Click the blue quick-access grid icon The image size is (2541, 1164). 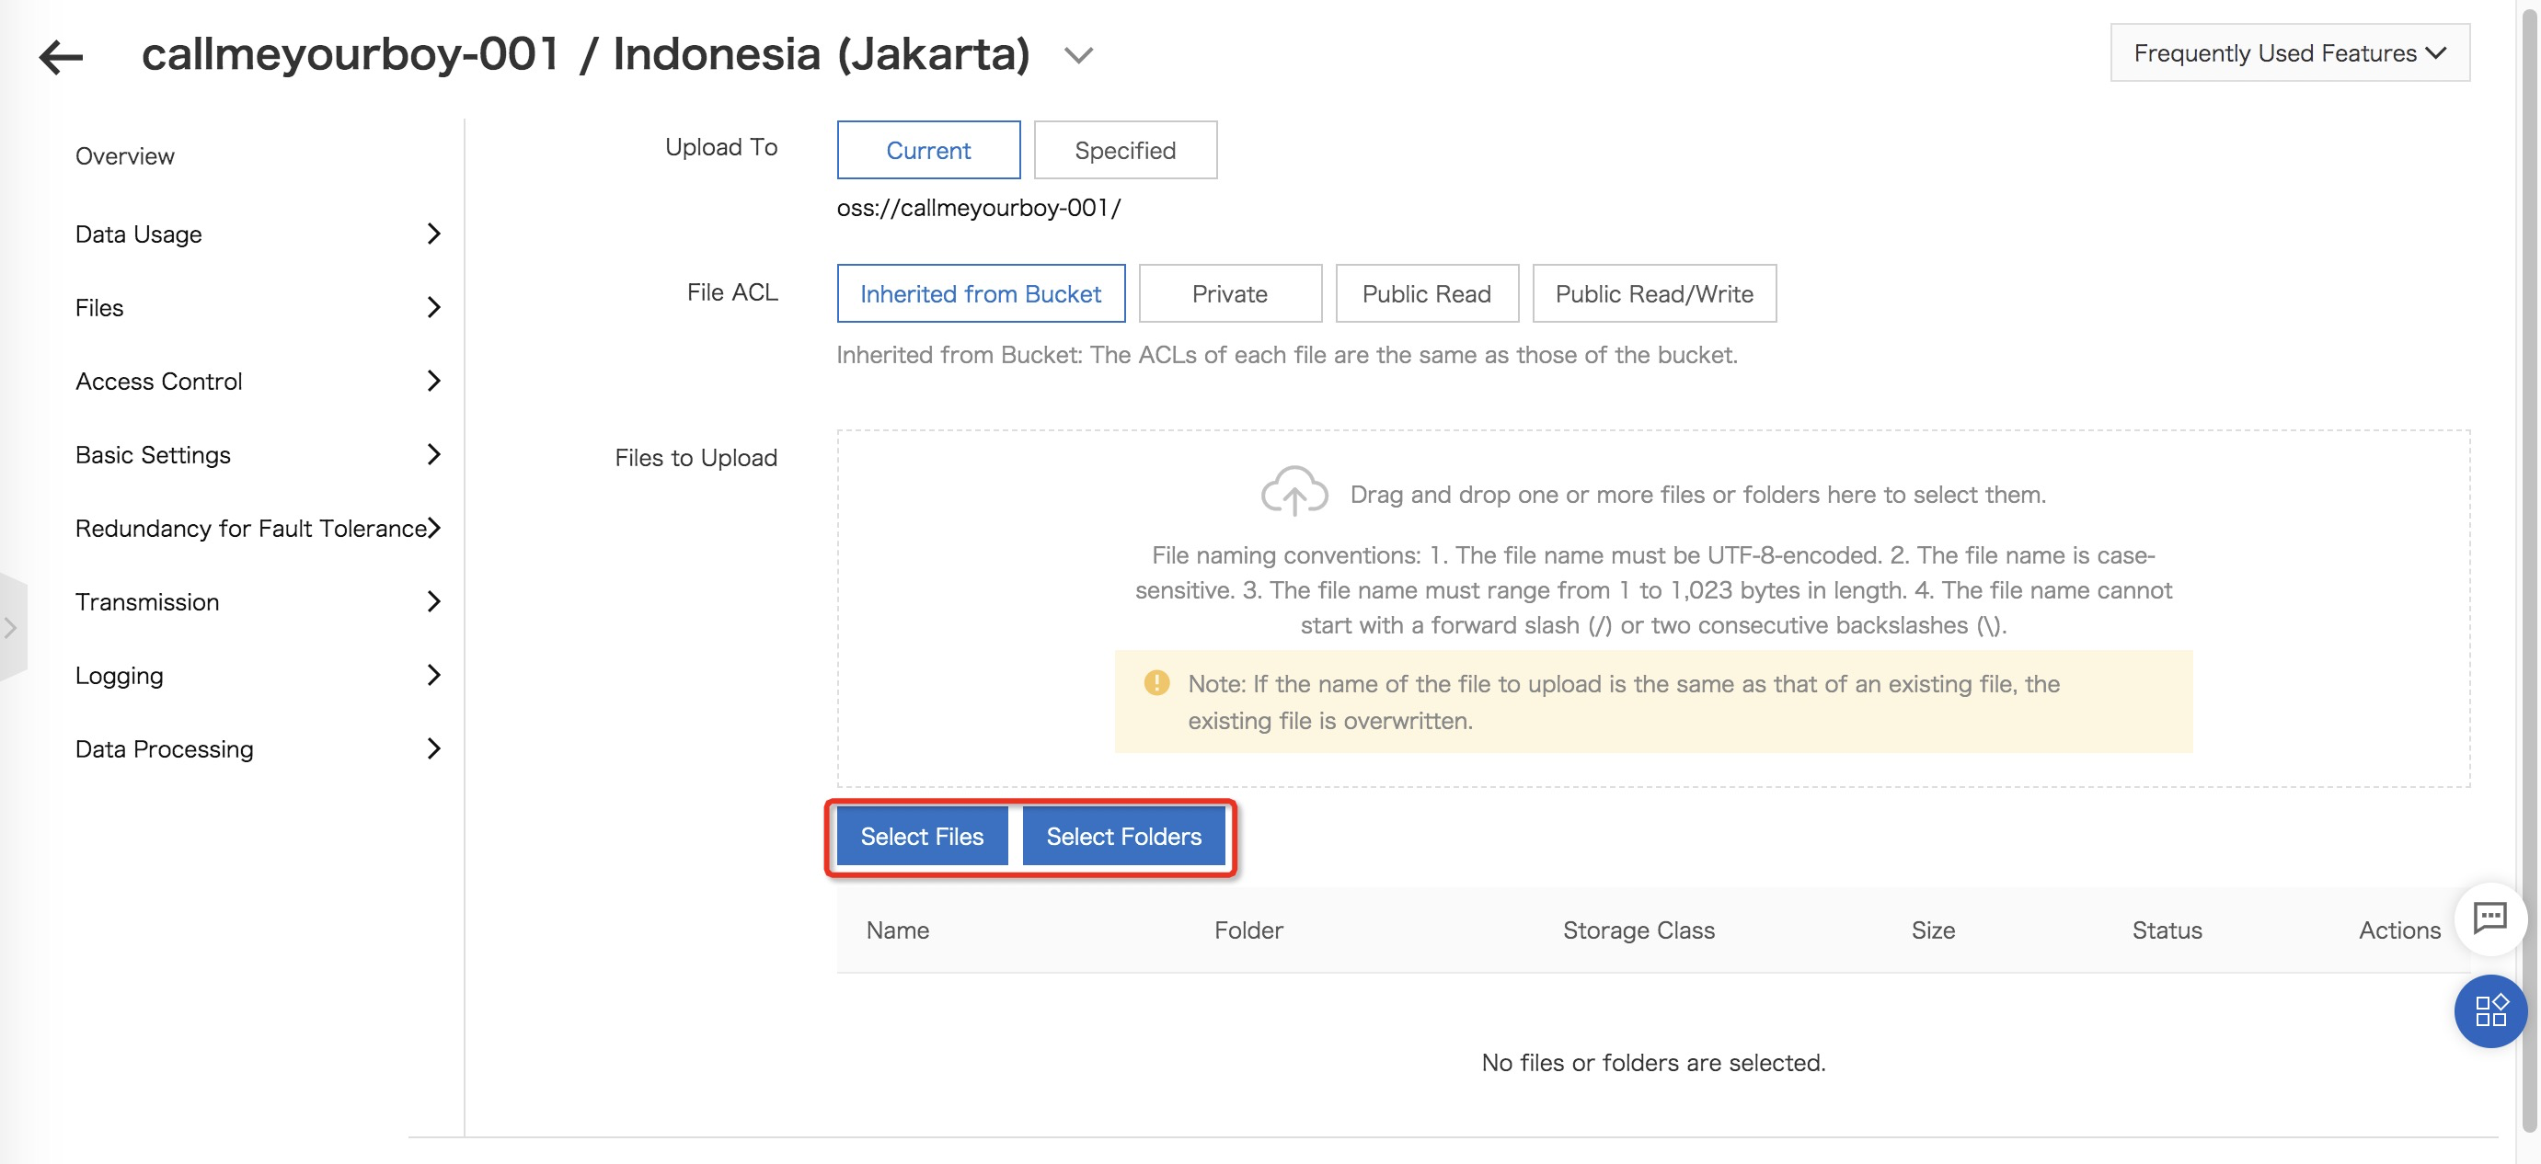coord(2489,1010)
